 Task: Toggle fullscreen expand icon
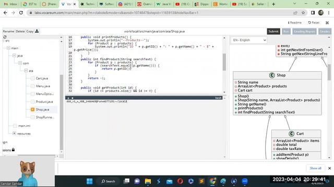click(x=327, y=23)
